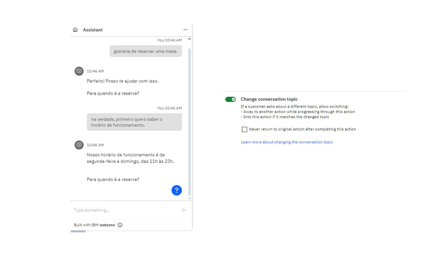Open the info icon next to IBM watsonx
The height and width of the screenshot is (256, 439).
point(120,225)
